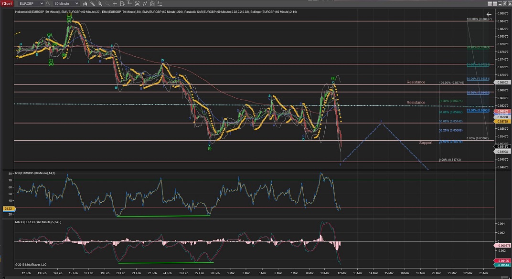Click the 76.40% (0.86275) Fibonacci label

tap(450, 101)
